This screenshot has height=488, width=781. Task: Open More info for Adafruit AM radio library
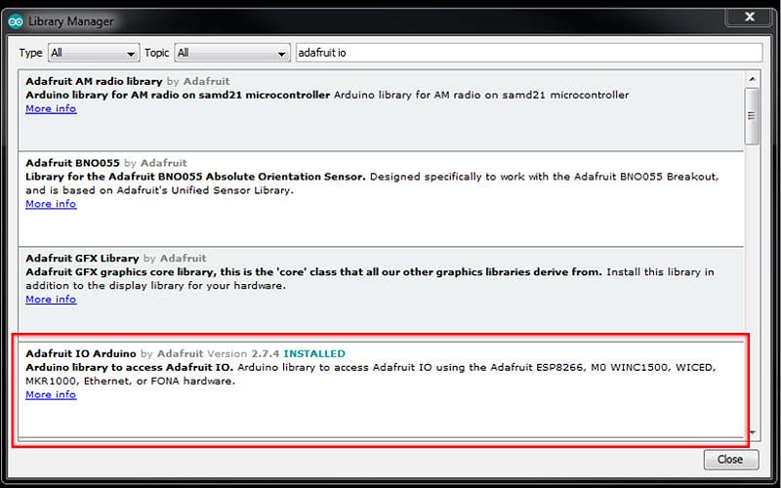point(51,109)
